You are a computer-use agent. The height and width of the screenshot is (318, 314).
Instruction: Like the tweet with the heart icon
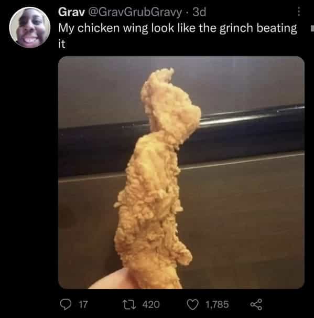192,304
